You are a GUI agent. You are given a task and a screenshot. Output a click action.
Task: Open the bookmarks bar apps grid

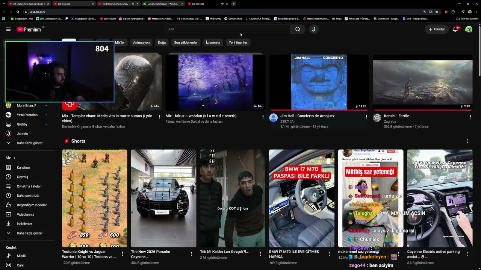tap(4, 18)
